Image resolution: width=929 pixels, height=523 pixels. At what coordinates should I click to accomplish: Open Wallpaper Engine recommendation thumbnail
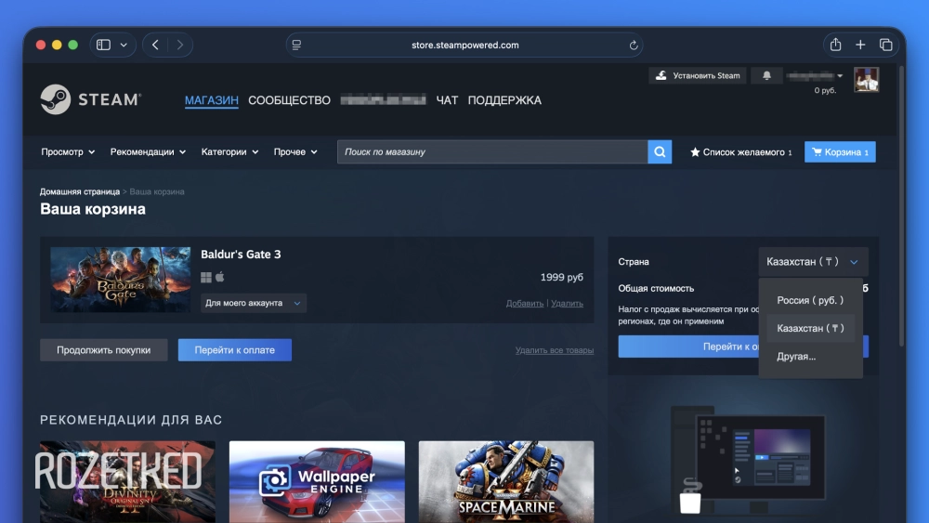click(317, 481)
